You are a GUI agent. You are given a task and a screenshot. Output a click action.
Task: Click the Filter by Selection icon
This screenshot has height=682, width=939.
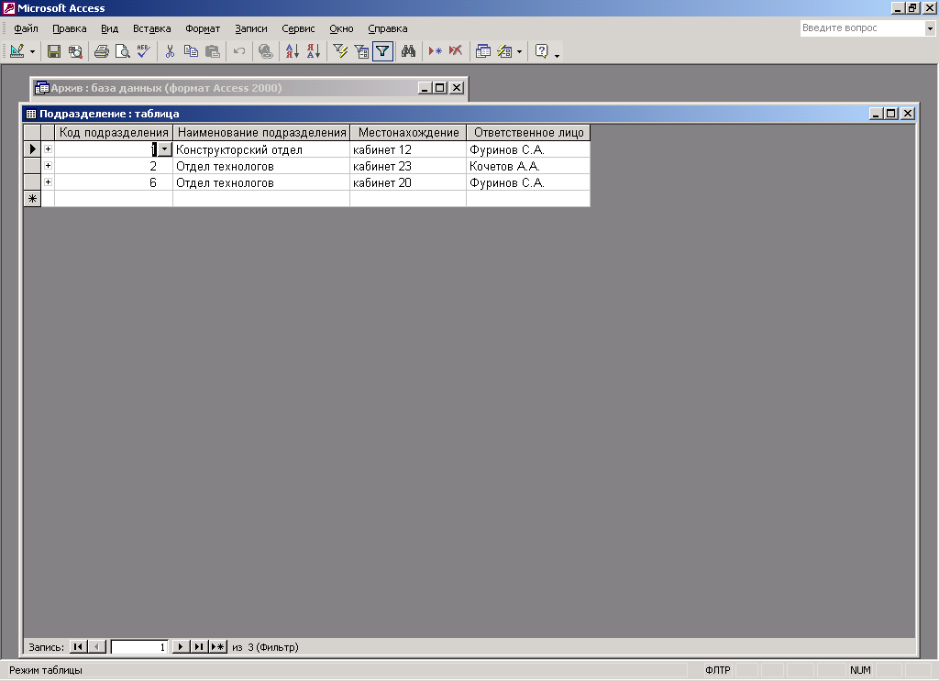pos(340,51)
